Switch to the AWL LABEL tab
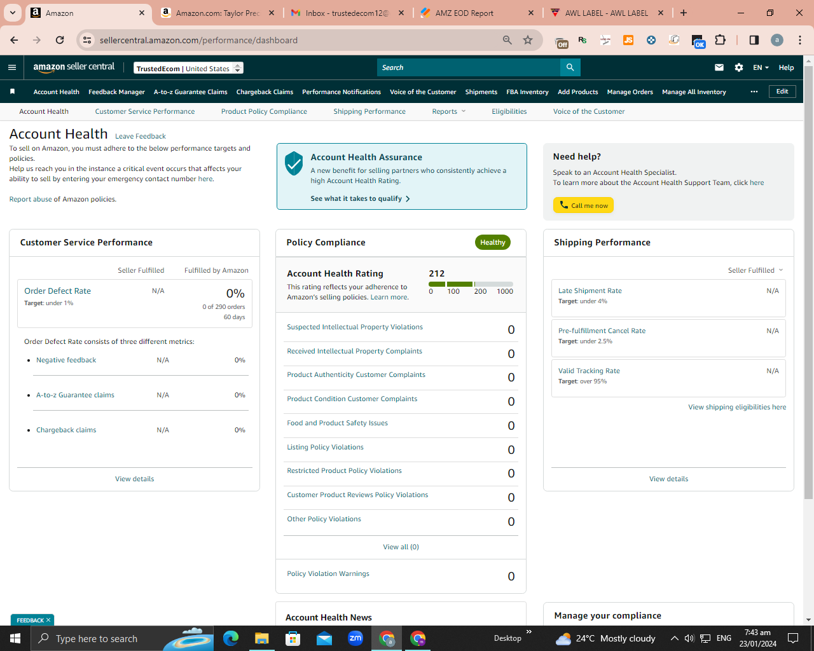This screenshot has height=651, width=814. point(607,13)
